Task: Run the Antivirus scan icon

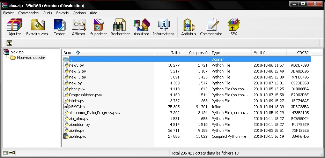Action: click(189, 27)
